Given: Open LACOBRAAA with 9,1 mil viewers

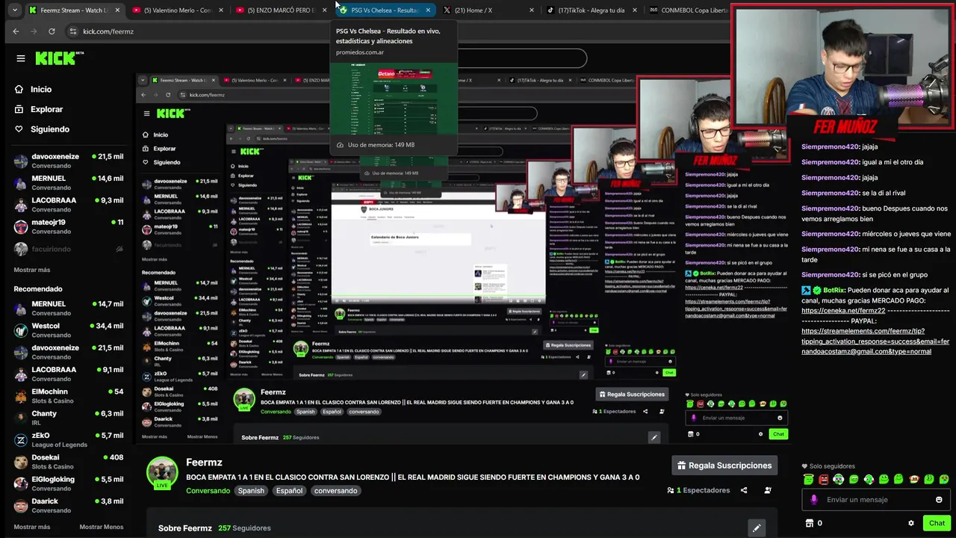Looking at the screenshot, I should pos(69,374).
